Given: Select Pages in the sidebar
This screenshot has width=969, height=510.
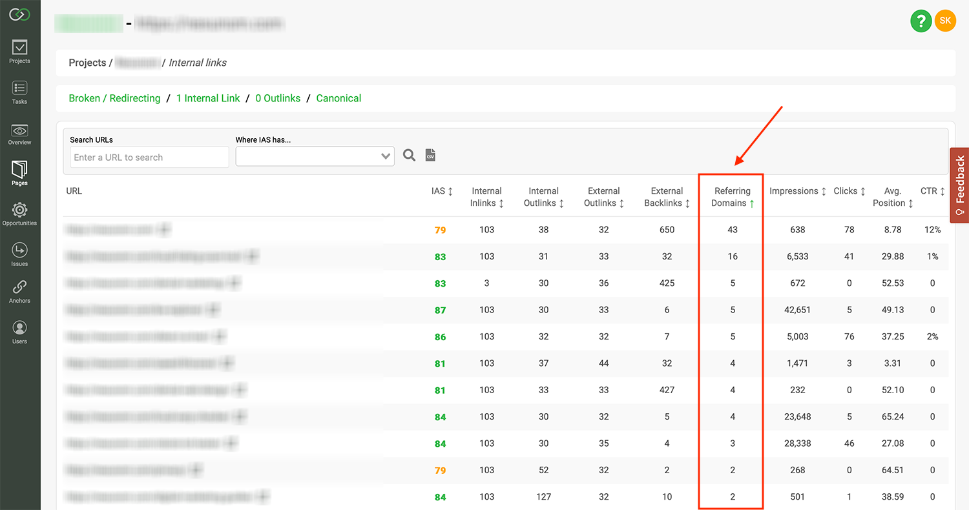Looking at the screenshot, I should point(19,174).
